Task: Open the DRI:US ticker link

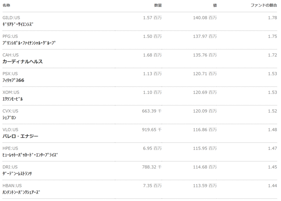Action: tap(10, 167)
